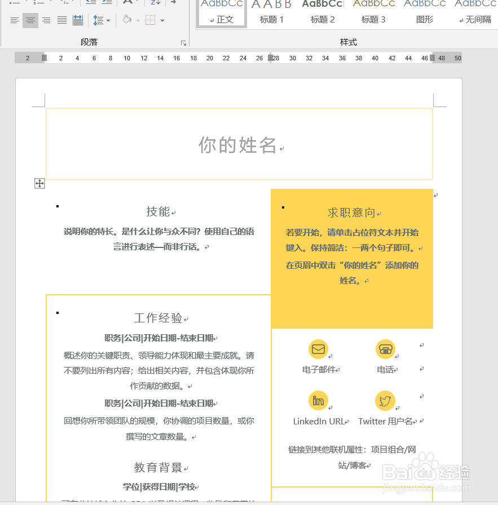
Task: Click the increase indent icon
Action: (105, 2)
